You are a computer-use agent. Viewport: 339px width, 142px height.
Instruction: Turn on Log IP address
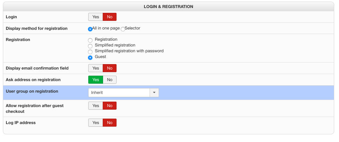pos(96,123)
